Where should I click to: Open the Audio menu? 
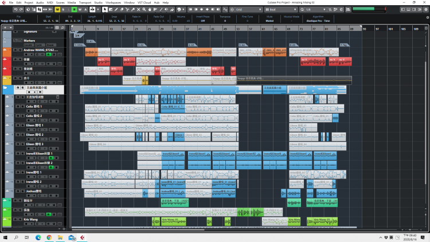pos(40,2)
